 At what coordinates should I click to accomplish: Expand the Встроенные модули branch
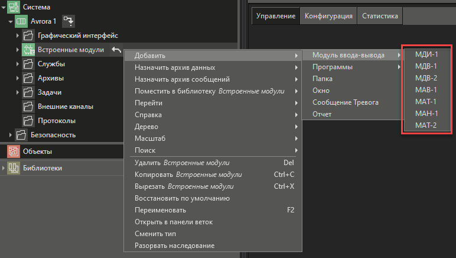(18, 50)
